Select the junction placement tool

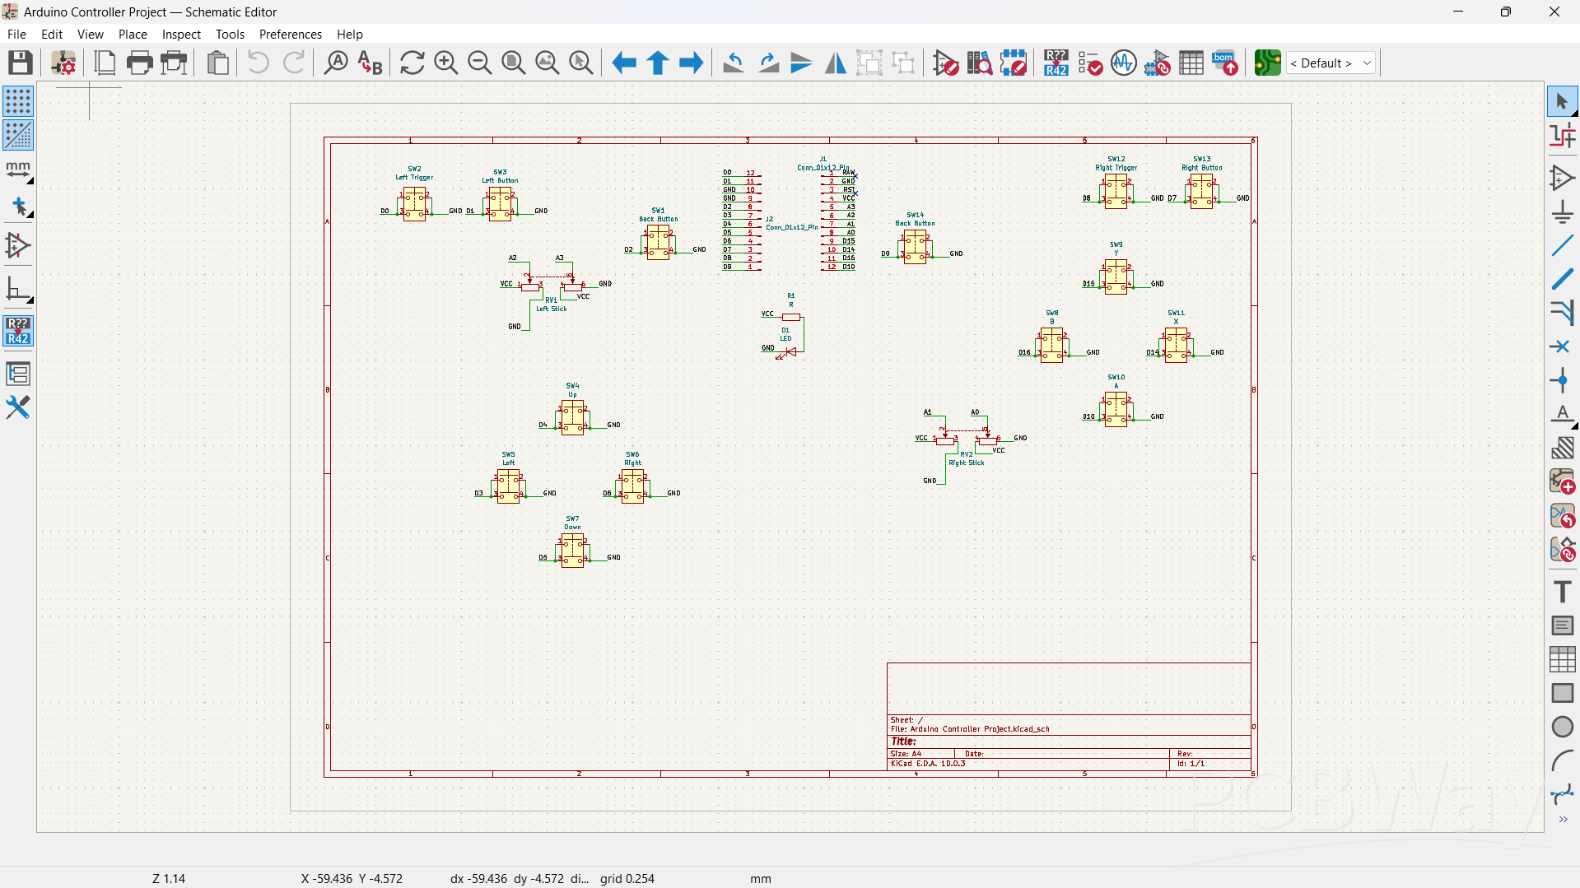(1562, 380)
